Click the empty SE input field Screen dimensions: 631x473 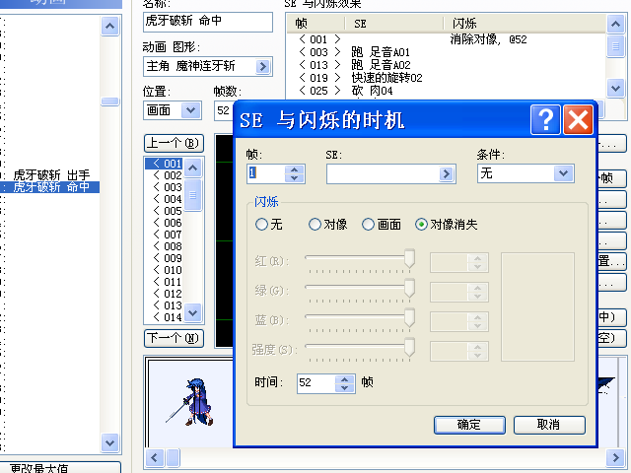point(383,173)
